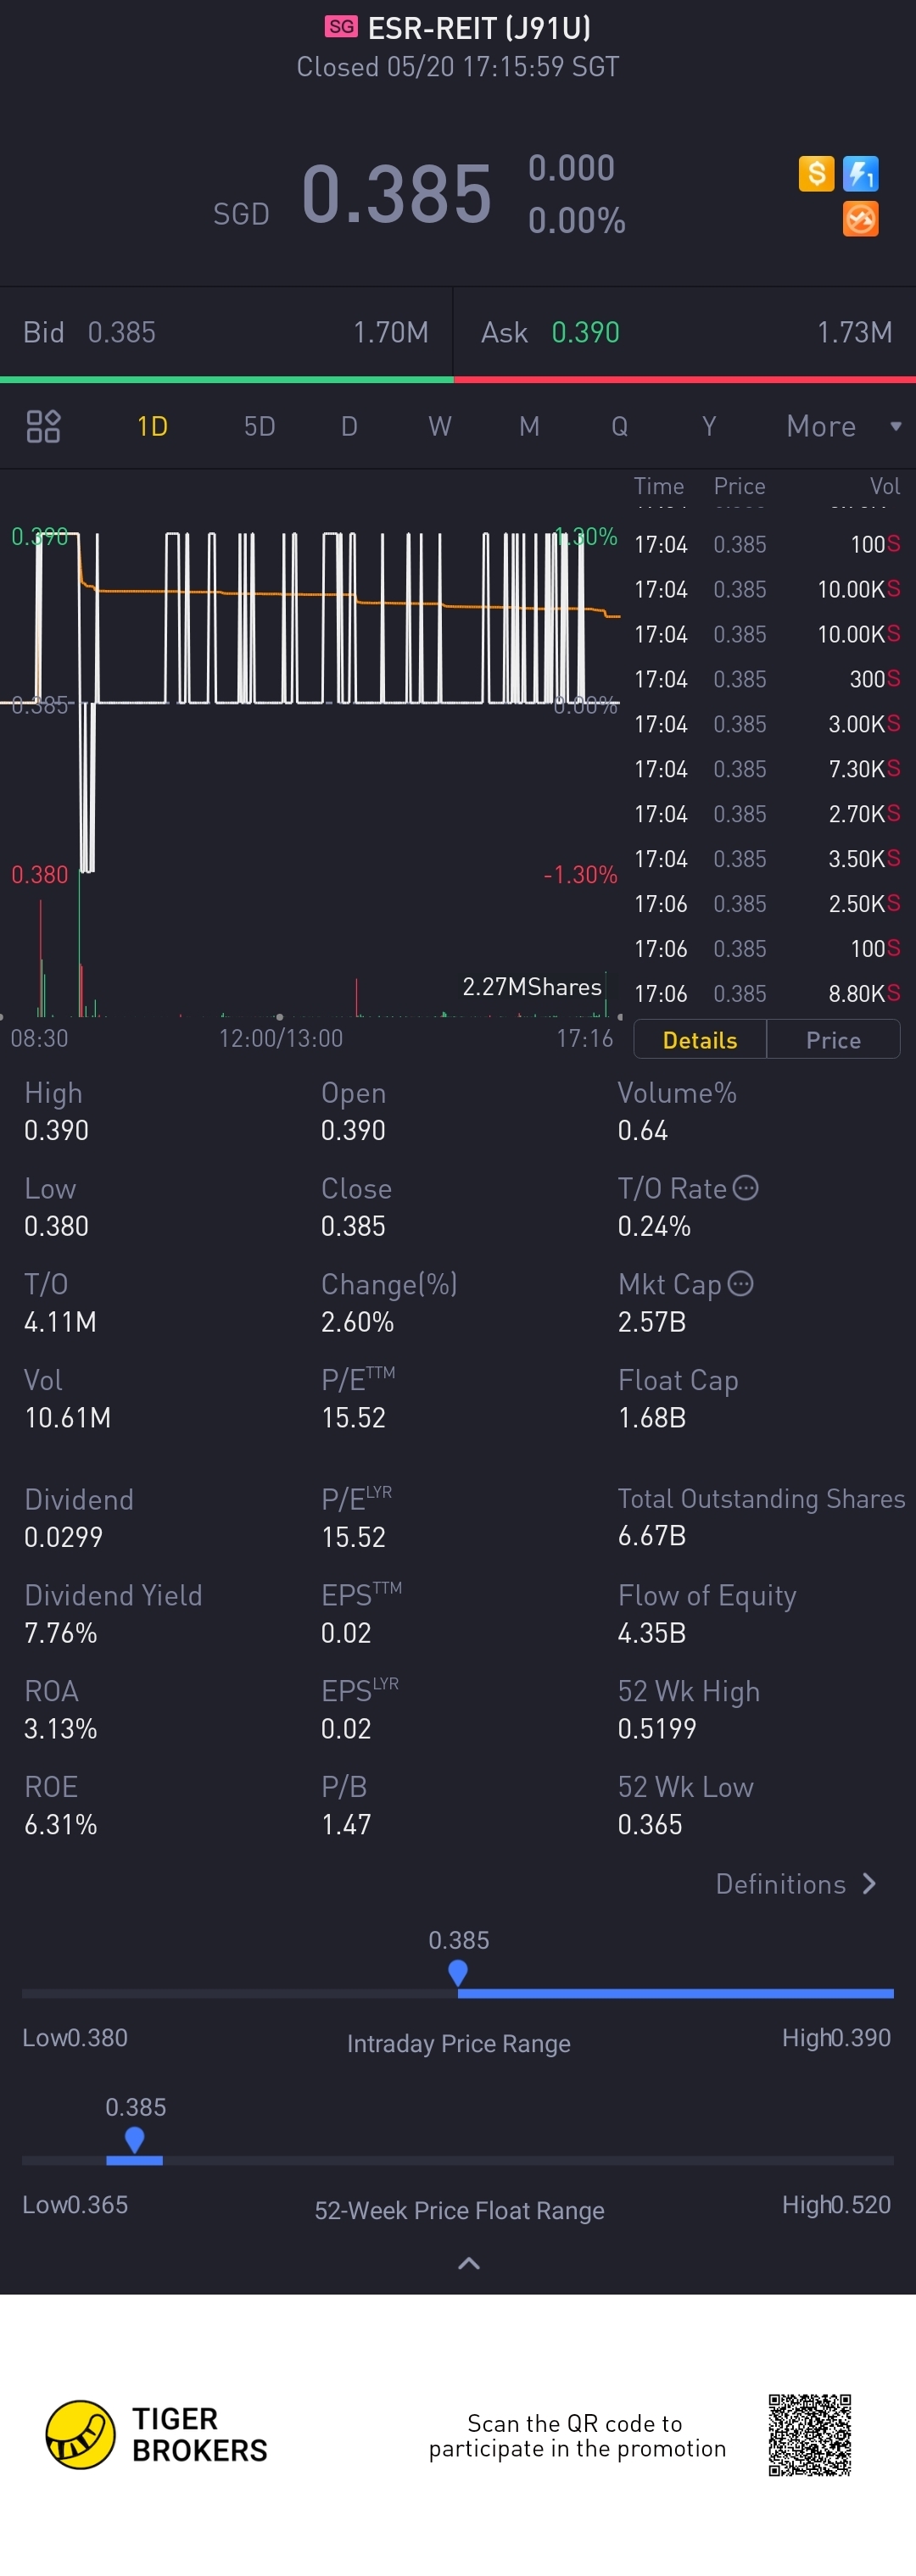Tap the info icon beside T/O Rate

(746, 1188)
